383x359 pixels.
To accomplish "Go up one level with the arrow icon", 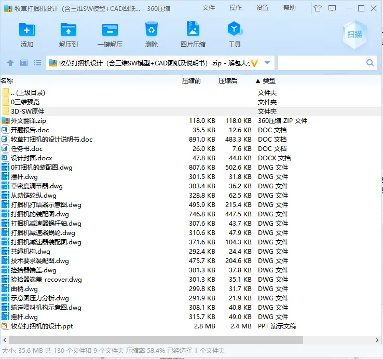I will tap(10, 63).
